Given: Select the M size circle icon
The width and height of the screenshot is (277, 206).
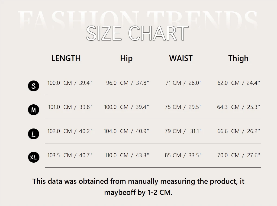Looking at the screenshot, I should pos(34,110).
